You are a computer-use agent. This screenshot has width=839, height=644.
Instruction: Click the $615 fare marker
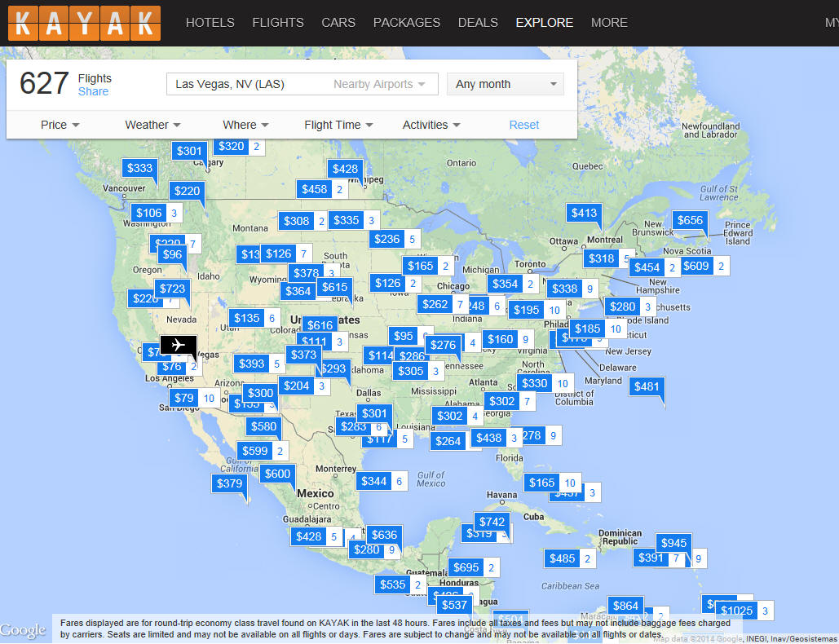pyautogui.click(x=334, y=287)
